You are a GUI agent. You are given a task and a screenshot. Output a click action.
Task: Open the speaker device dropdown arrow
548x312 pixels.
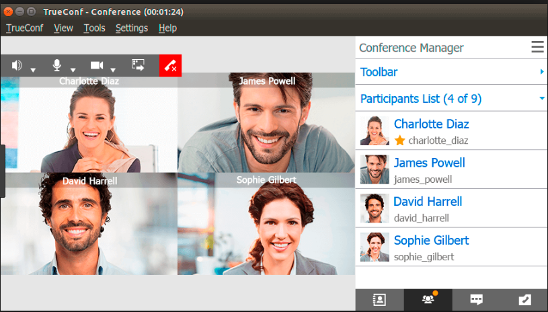coord(33,69)
